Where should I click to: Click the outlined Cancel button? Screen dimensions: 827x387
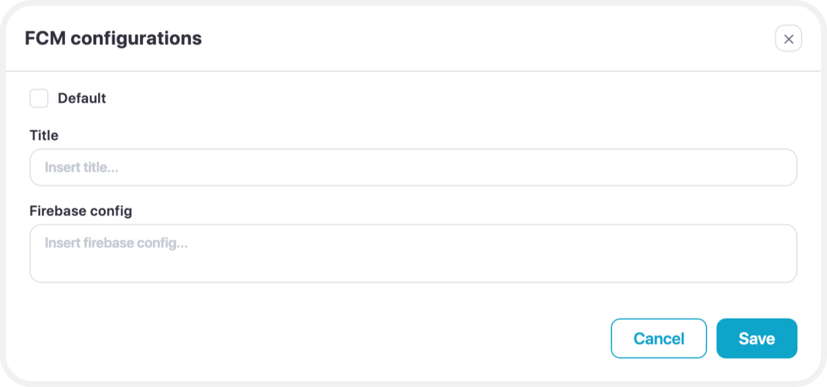[659, 339]
